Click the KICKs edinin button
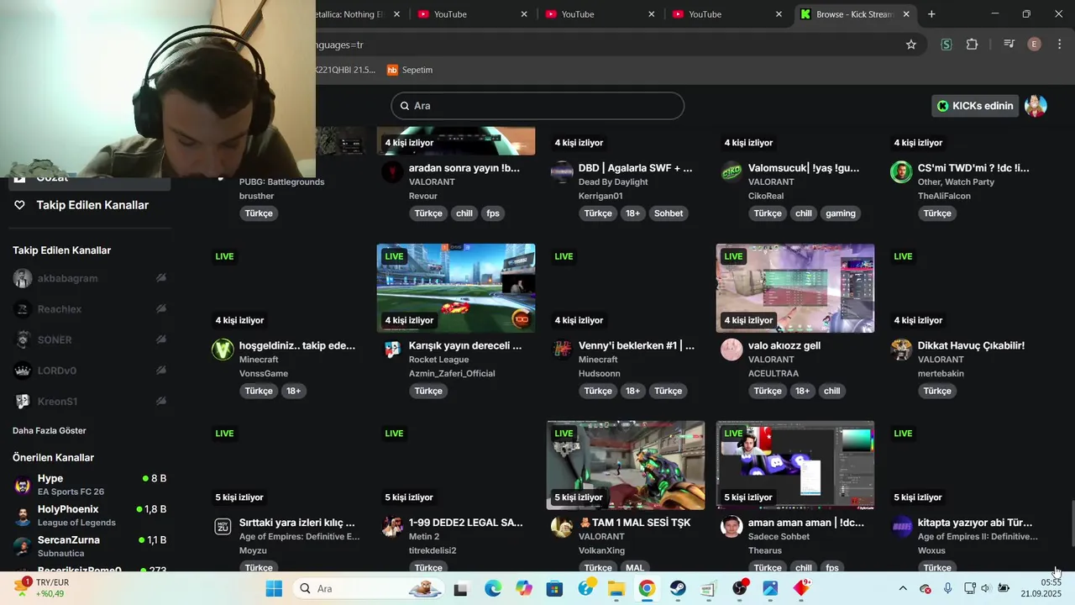 click(x=975, y=106)
